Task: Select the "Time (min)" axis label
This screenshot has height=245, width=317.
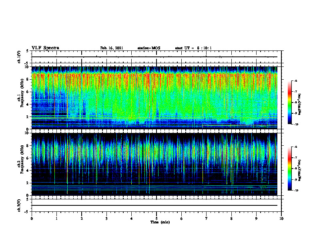Action: point(160,222)
